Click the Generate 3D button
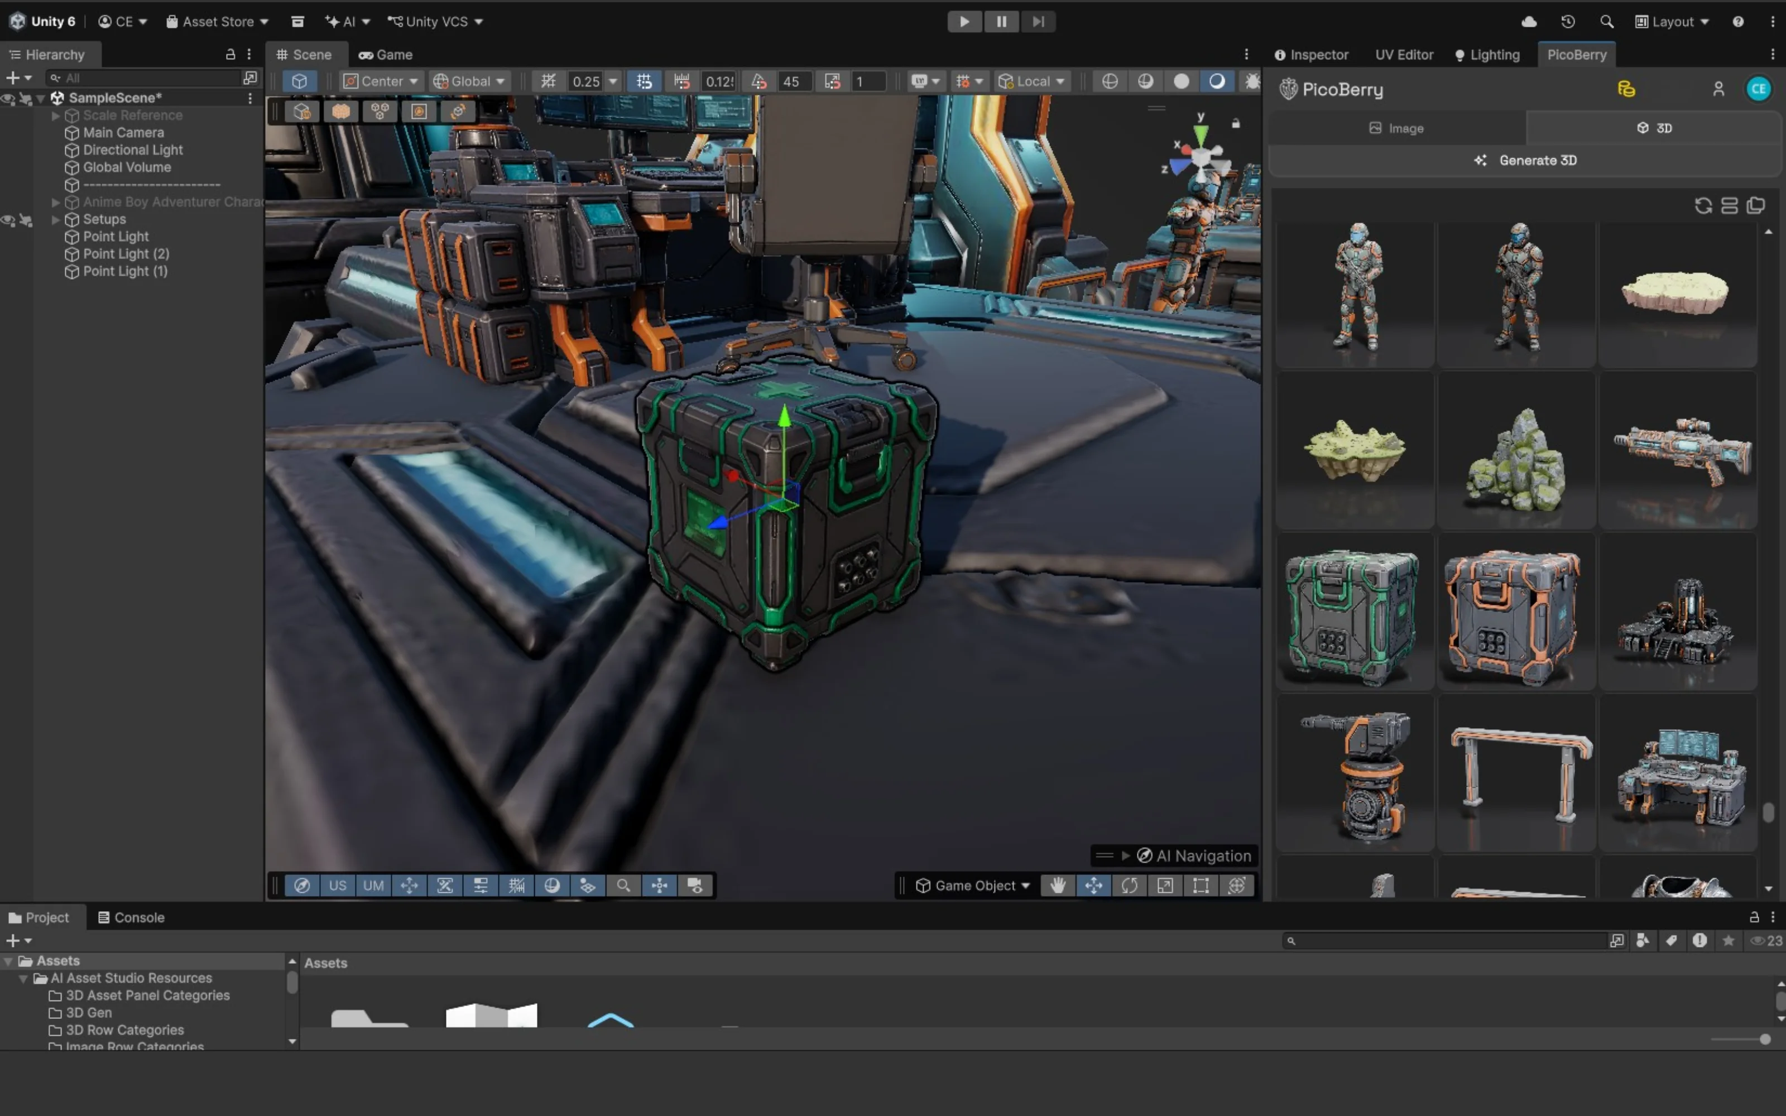Screen dimensions: 1786x1116 [x=1525, y=160]
